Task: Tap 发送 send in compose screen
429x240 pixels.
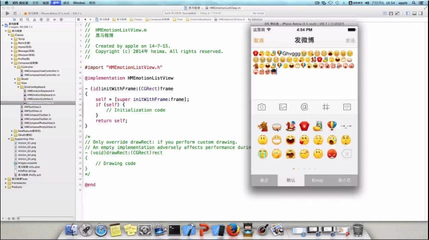Action: pos(350,40)
